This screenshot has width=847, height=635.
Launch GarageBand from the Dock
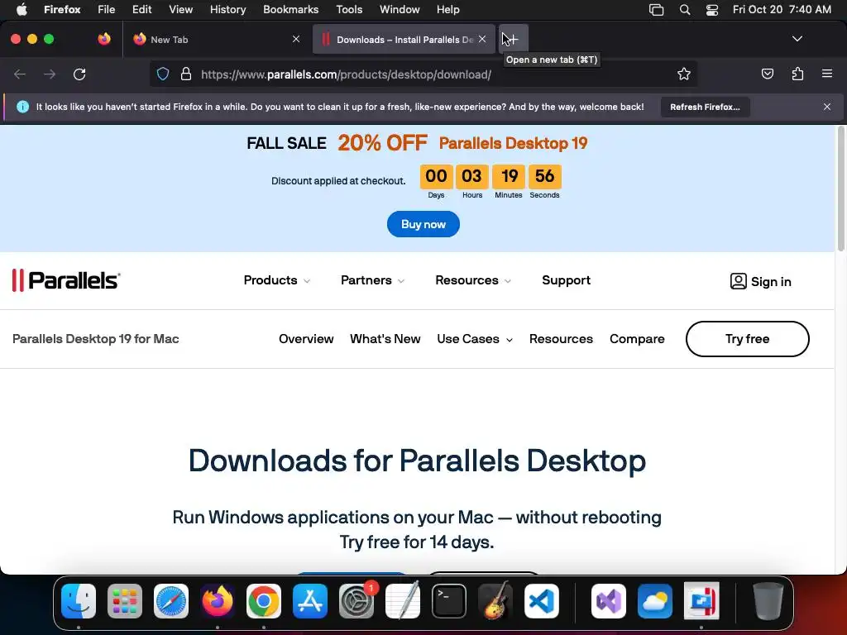[x=495, y=601]
